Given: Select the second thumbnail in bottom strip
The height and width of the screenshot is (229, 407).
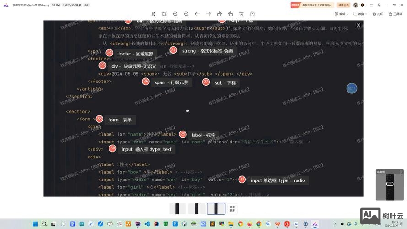Looking at the screenshot, I should [196, 209].
